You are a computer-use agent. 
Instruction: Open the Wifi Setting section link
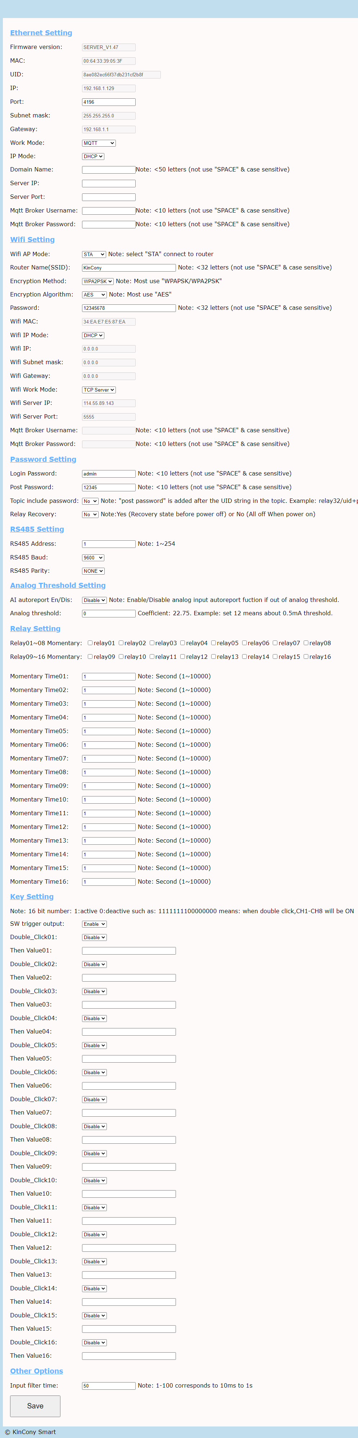point(32,240)
